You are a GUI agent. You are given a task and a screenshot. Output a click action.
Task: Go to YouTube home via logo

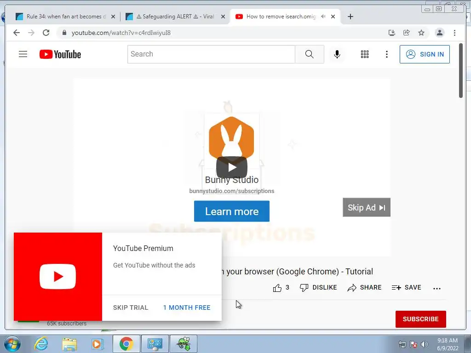[60, 54]
